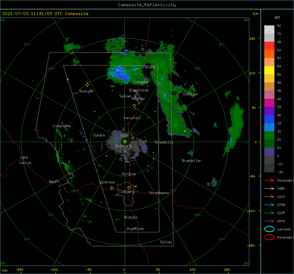Screen dimensions: 294x274
Task: Click the red forecast arrow legend icon
Action: coord(269,180)
